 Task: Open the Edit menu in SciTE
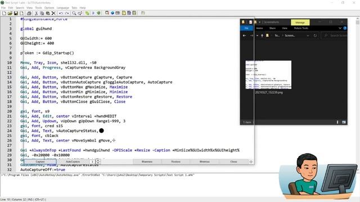(11, 8)
